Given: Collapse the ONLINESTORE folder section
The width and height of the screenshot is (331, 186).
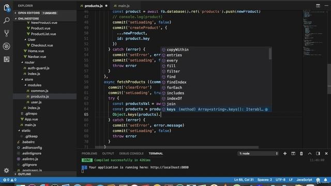Looking at the screenshot, I should coord(45,19).
